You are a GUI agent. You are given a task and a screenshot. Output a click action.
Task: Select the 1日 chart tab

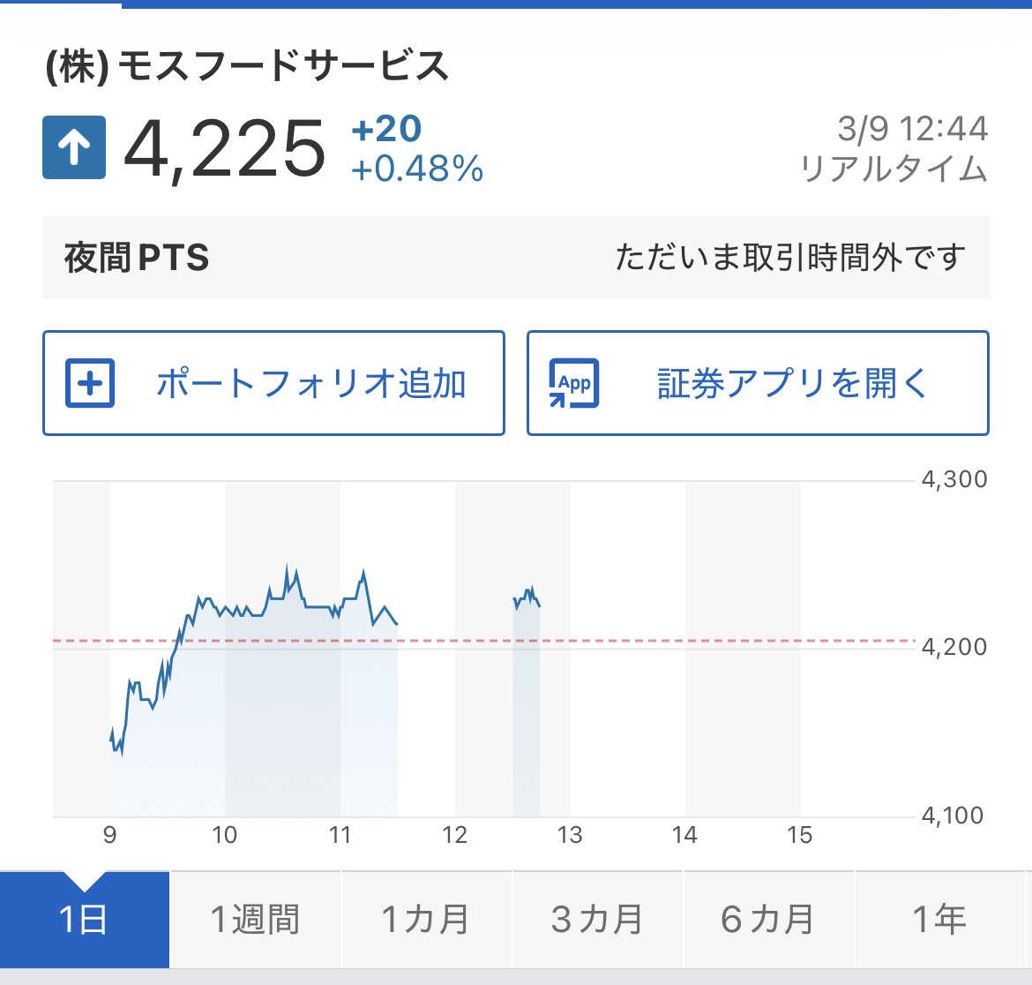coord(84,920)
